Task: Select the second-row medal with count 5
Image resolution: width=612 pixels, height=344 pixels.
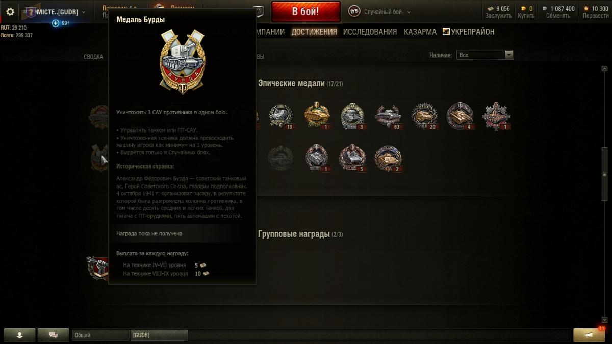Action: click(352, 158)
